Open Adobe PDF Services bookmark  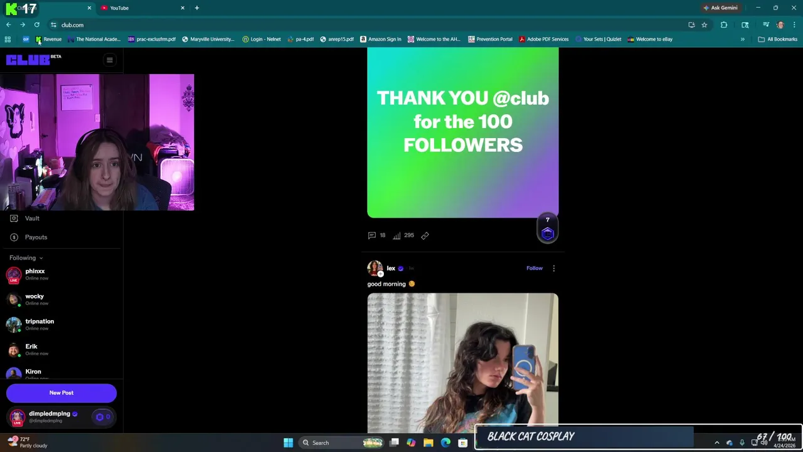(543, 40)
